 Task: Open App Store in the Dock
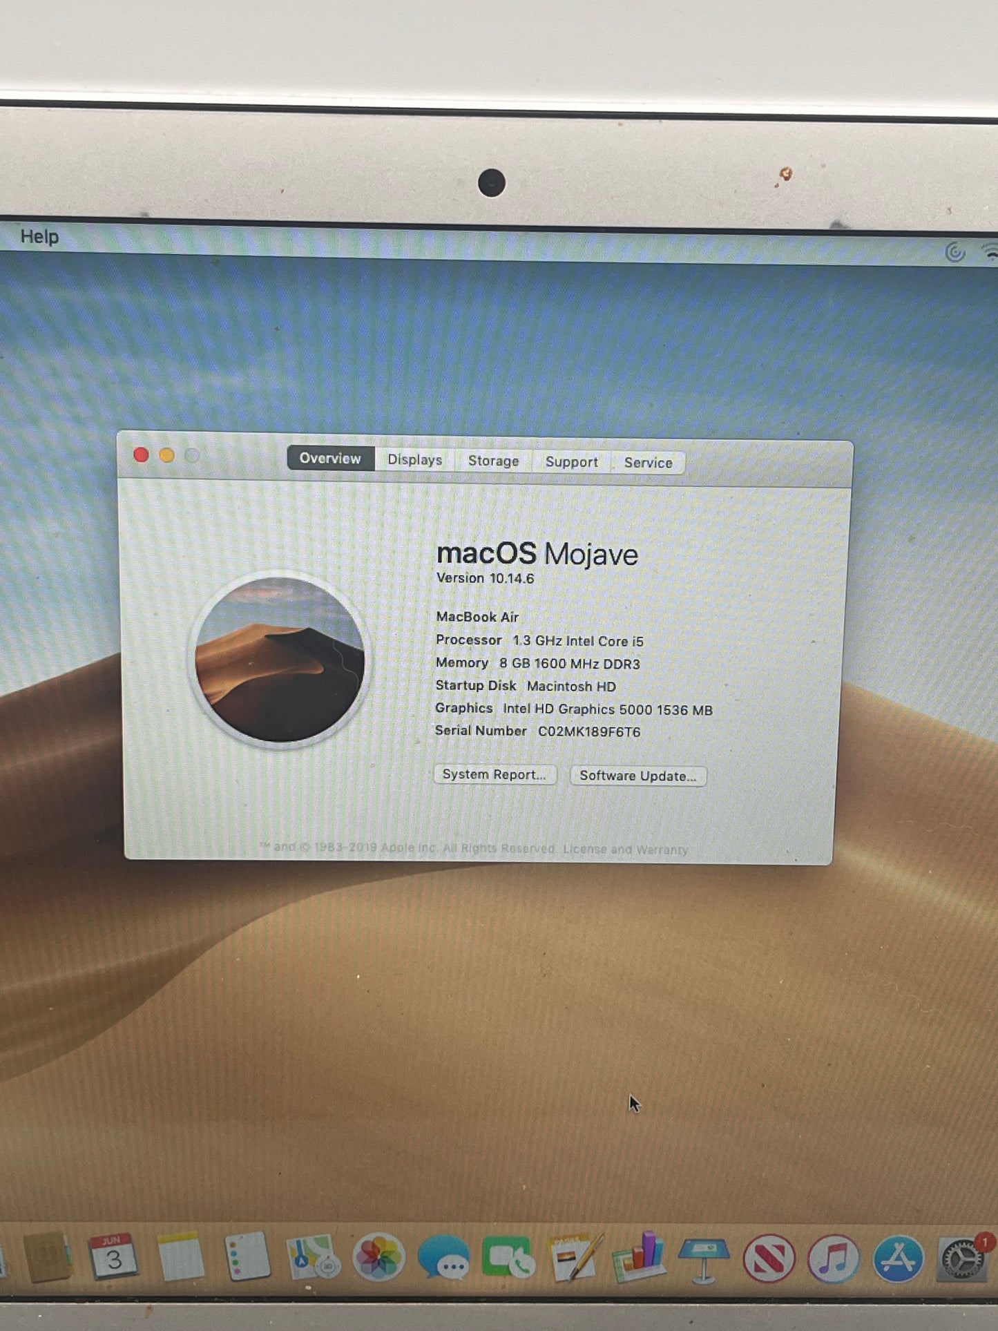click(x=898, y=1259)
